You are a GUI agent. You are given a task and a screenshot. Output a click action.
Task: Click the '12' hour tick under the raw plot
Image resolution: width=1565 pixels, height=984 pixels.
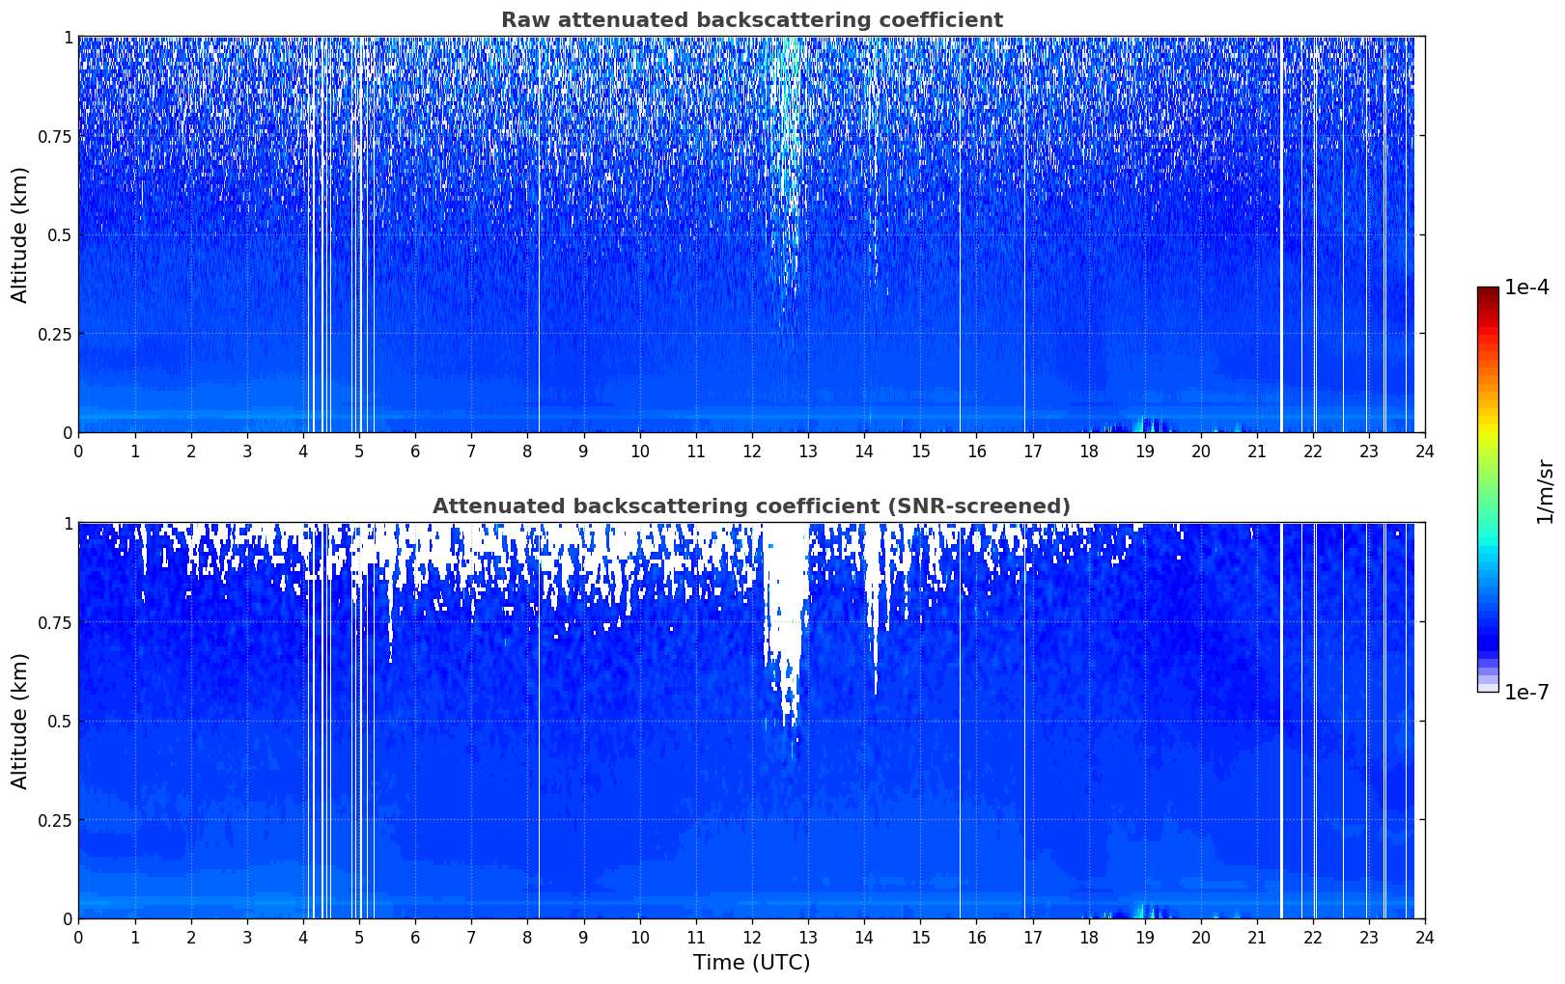[752, 451]
